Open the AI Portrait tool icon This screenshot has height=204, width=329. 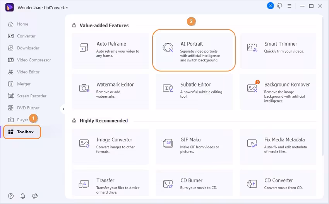click(x=168, y=48)
